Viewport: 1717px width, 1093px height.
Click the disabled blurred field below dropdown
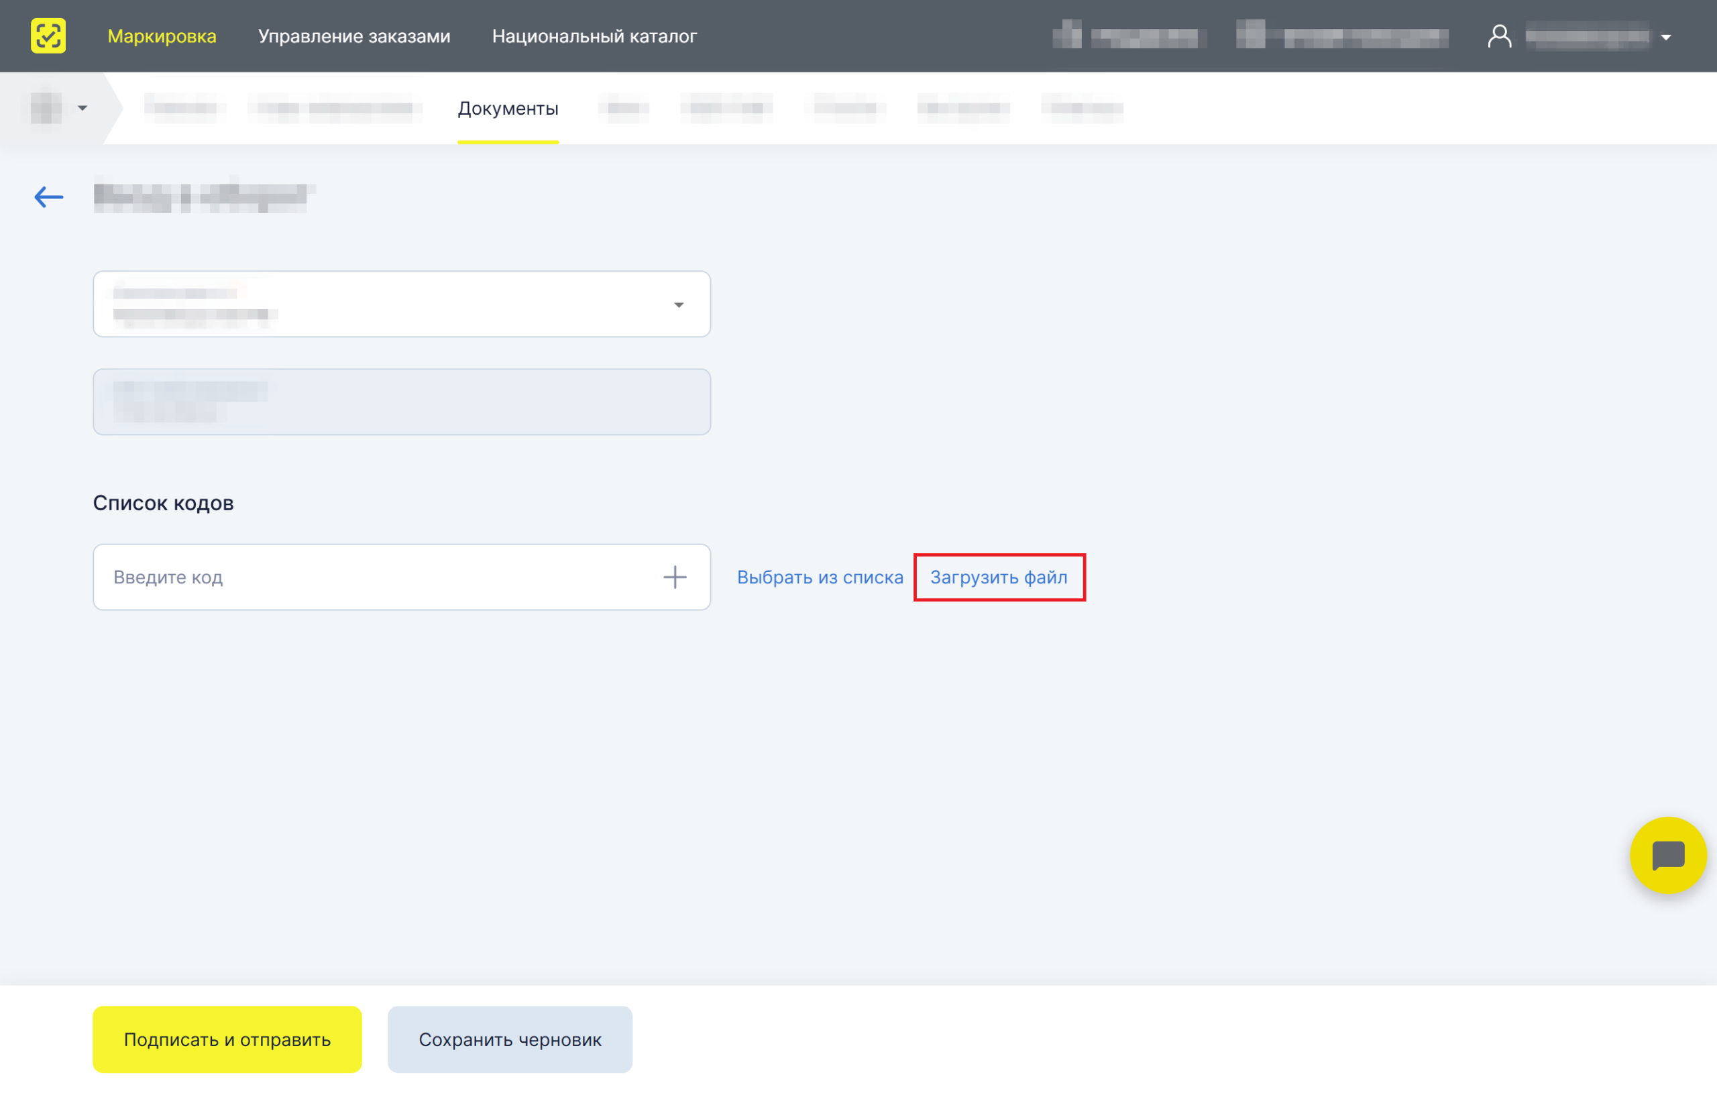coord(402,402)
